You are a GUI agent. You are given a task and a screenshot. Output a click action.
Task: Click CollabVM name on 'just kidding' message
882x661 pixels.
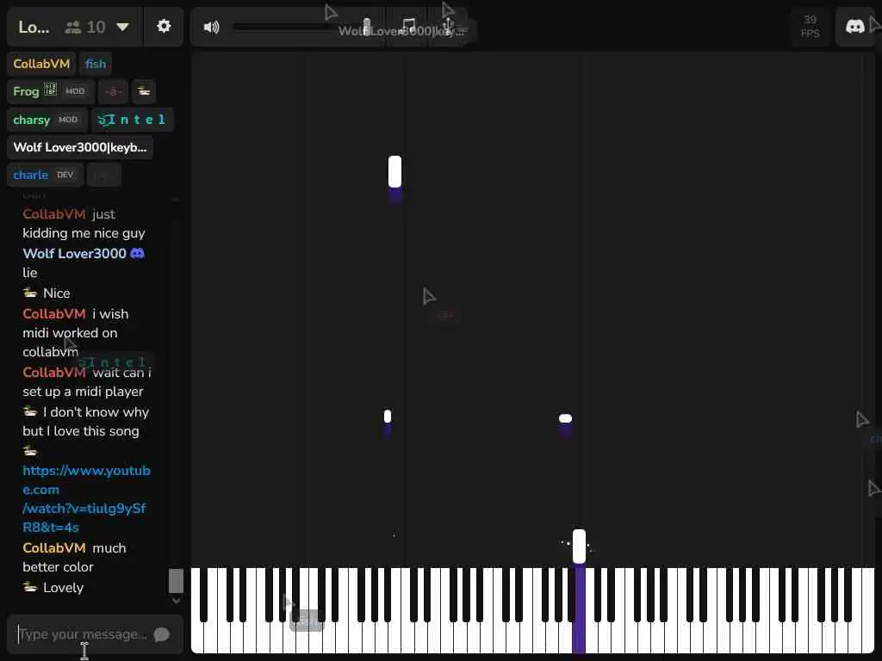click(54, 214)
